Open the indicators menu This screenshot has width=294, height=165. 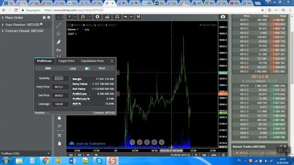point(107,16)
